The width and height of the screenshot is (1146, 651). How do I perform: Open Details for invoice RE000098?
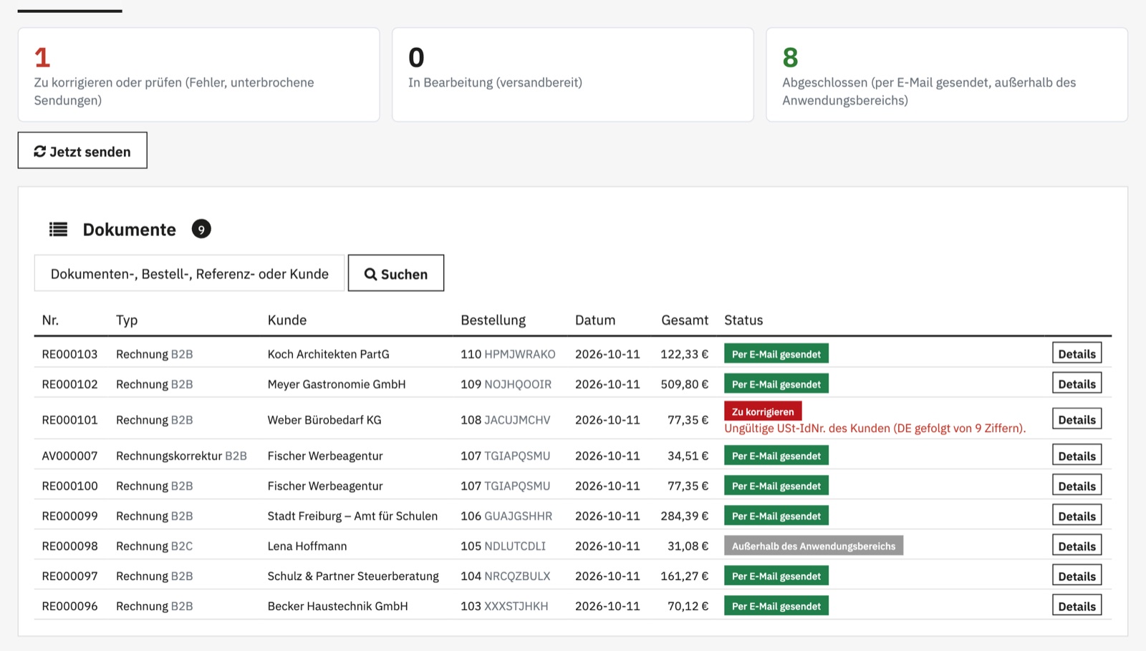tap(1077, 546)
